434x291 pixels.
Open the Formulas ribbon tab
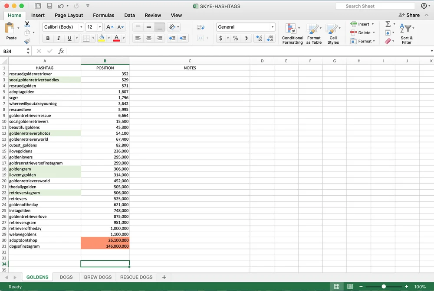(104, 16)
